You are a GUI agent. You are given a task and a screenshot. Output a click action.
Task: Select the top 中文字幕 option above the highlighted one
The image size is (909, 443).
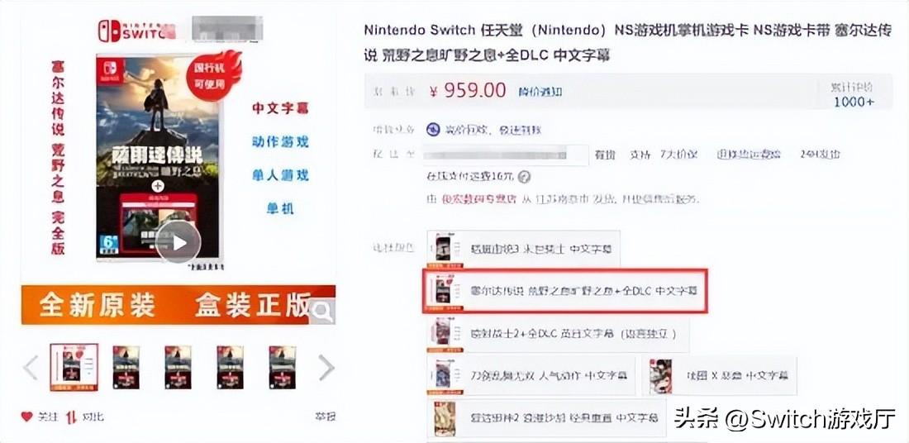click(523, 248)
